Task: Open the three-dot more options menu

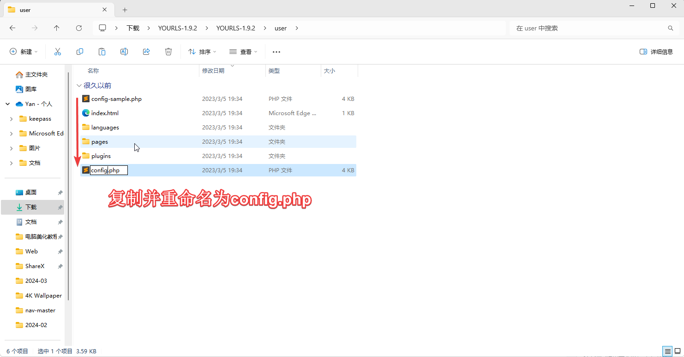Action: [276, 52]
